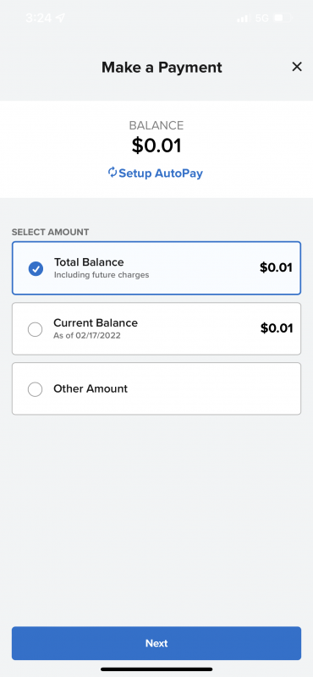313x677 pixels.
Task: Tap the large $0.01 balance figure
Action: pos(156,146)
